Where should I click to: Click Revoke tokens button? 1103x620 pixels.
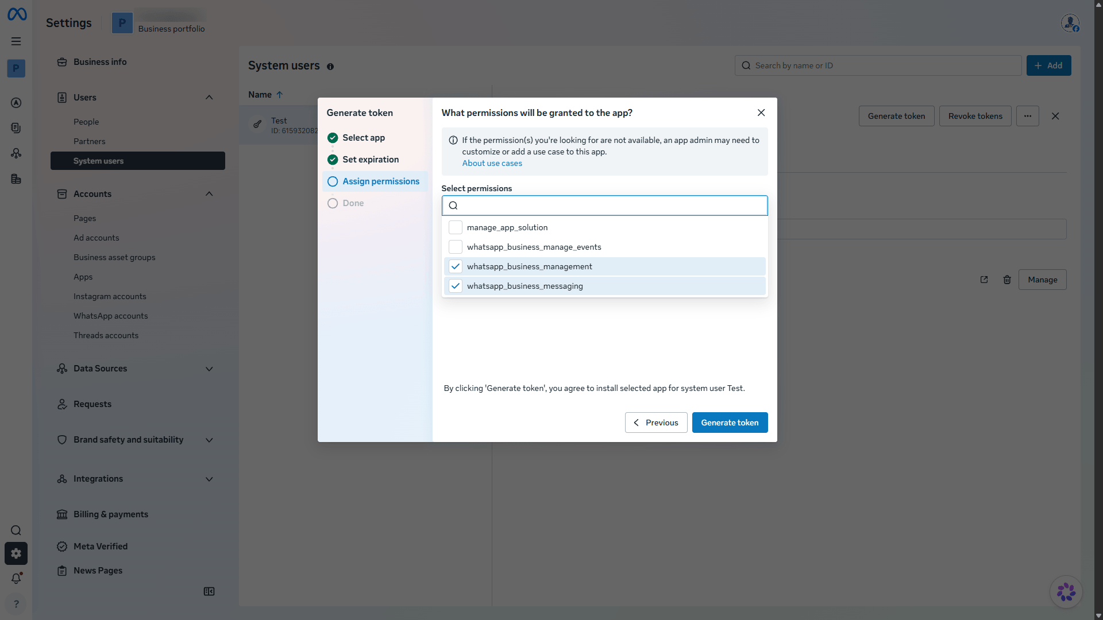click(975, 116)
